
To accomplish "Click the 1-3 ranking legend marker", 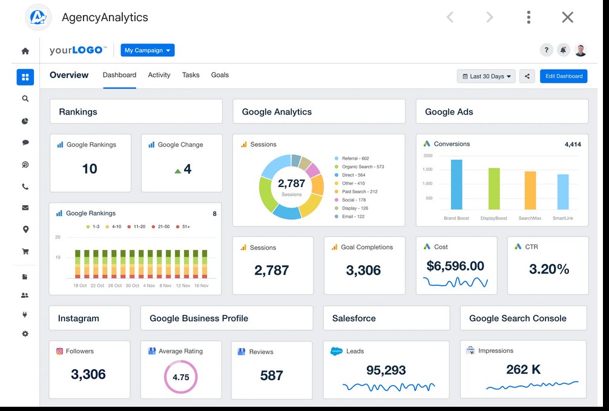I will (x=88, y=226).
